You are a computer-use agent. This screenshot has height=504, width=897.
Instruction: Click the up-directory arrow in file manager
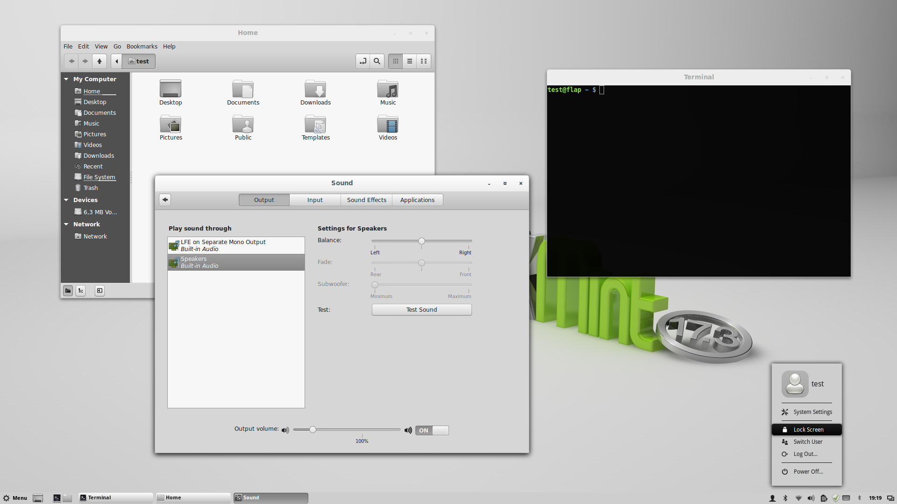tap(100, 61)
